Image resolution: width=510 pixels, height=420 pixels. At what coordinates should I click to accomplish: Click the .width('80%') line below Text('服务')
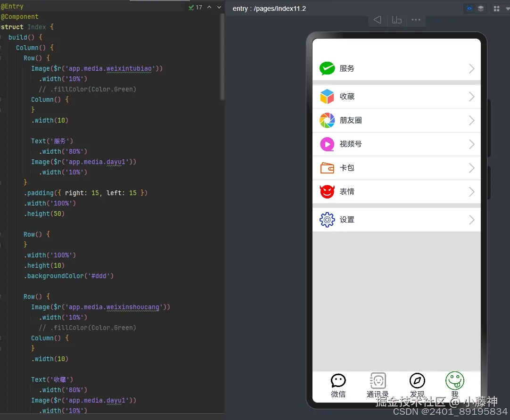pyautogui.click(x=63, y=152)
